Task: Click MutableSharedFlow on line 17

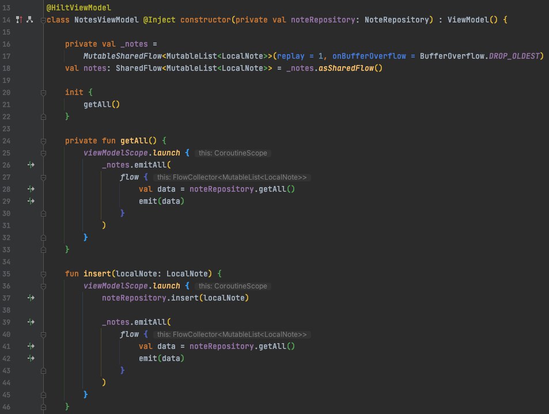Action: point(123,56)
